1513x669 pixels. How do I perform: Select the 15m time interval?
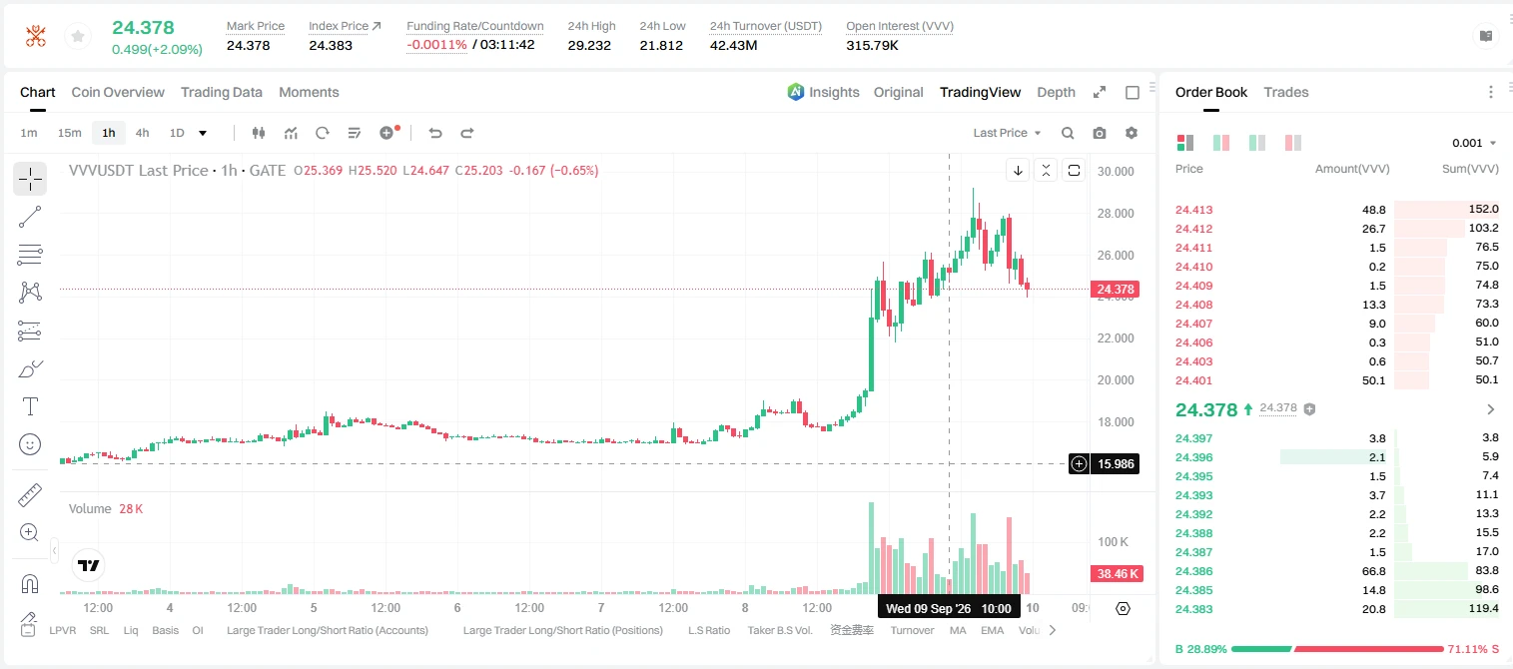click(x=69, y=133)
